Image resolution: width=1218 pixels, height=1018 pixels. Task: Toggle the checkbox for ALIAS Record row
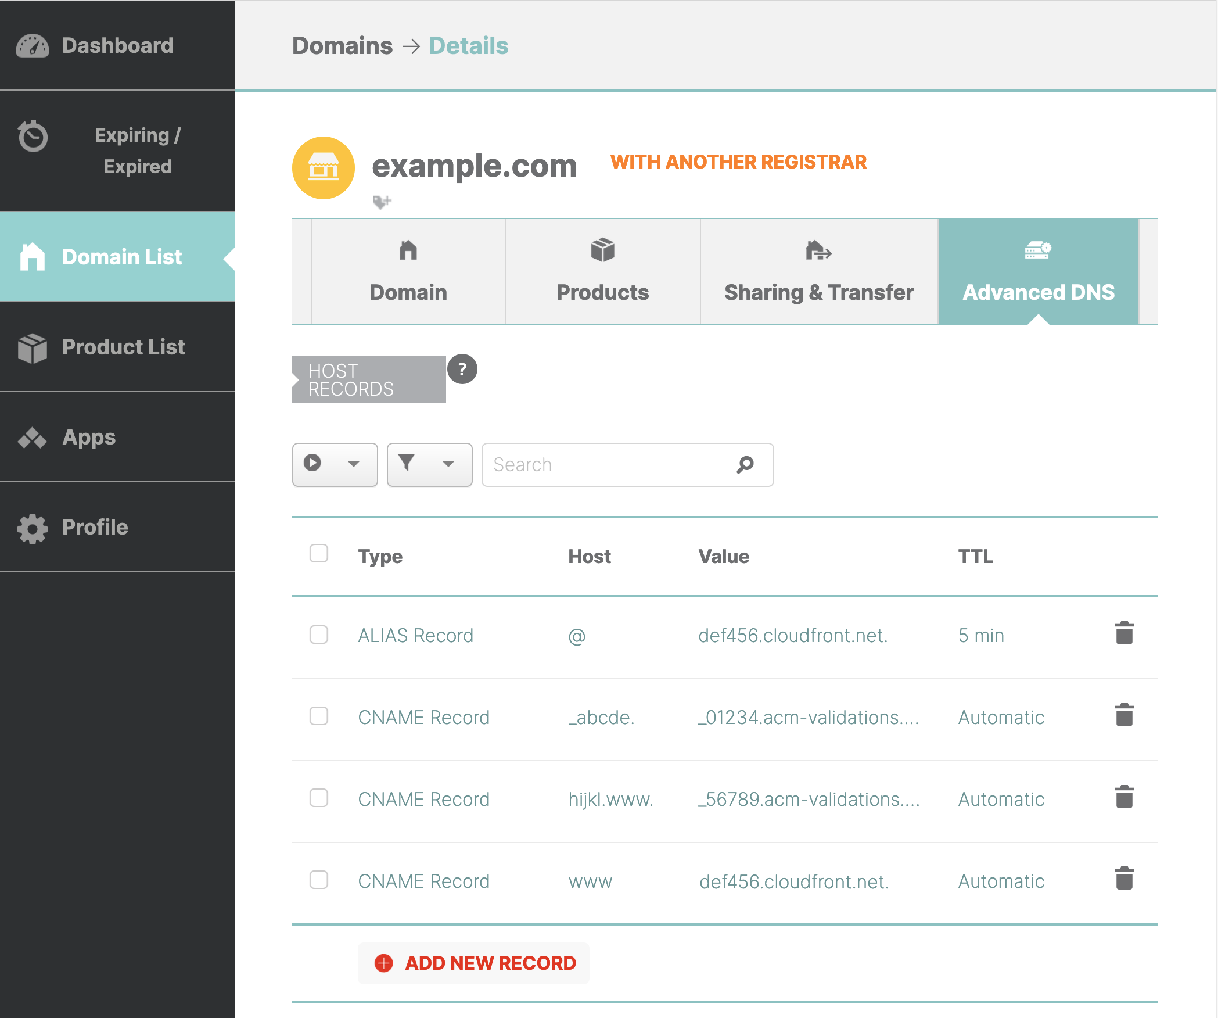[319, 635]
